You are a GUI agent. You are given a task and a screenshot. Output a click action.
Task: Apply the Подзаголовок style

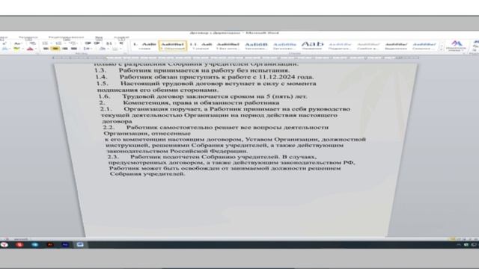[340, 46]
